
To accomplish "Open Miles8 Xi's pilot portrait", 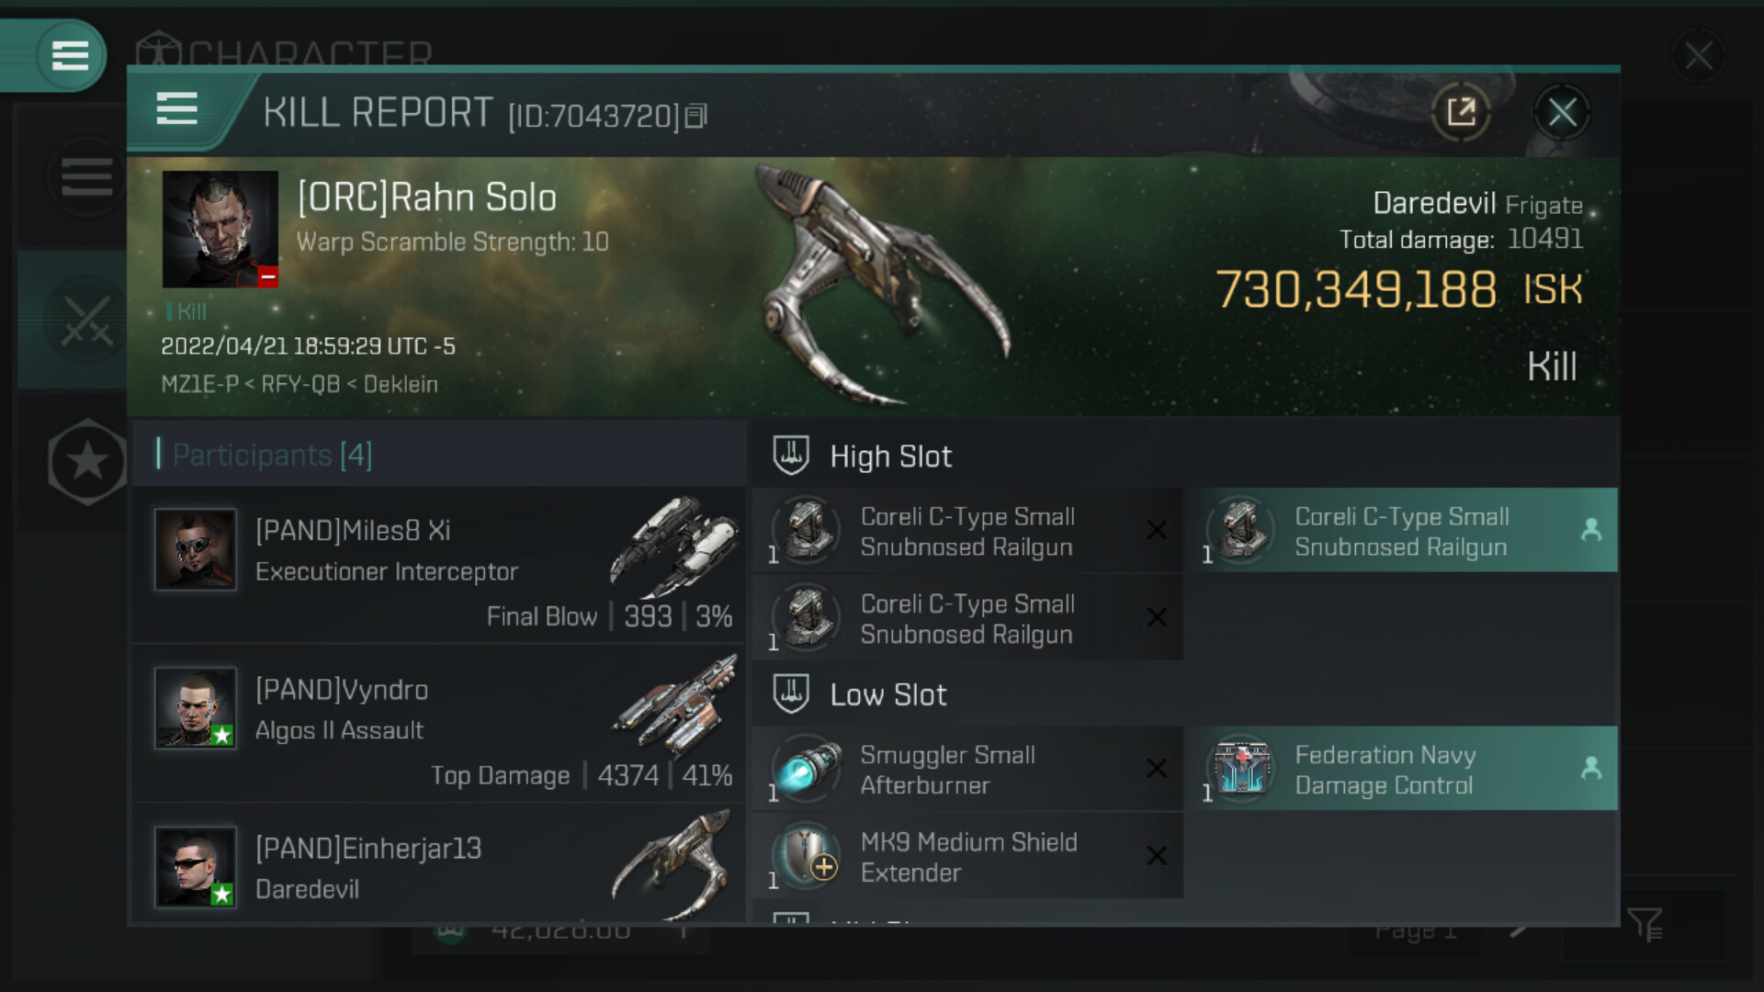I will pos(195,549).
